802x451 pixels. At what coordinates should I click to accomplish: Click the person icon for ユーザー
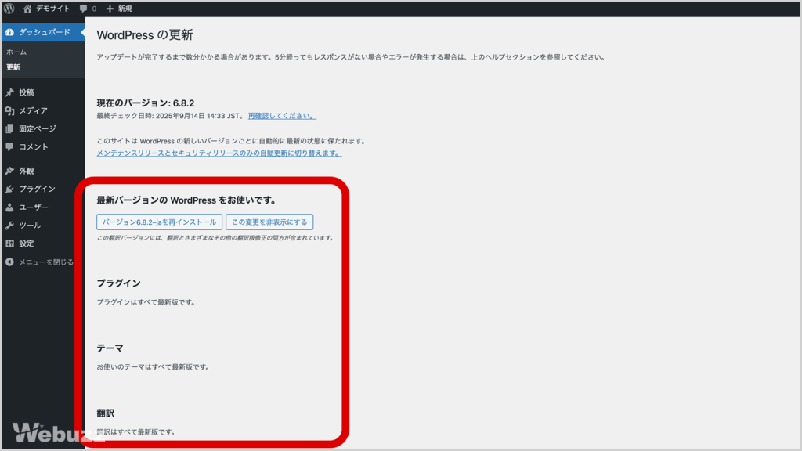(9, 207)
